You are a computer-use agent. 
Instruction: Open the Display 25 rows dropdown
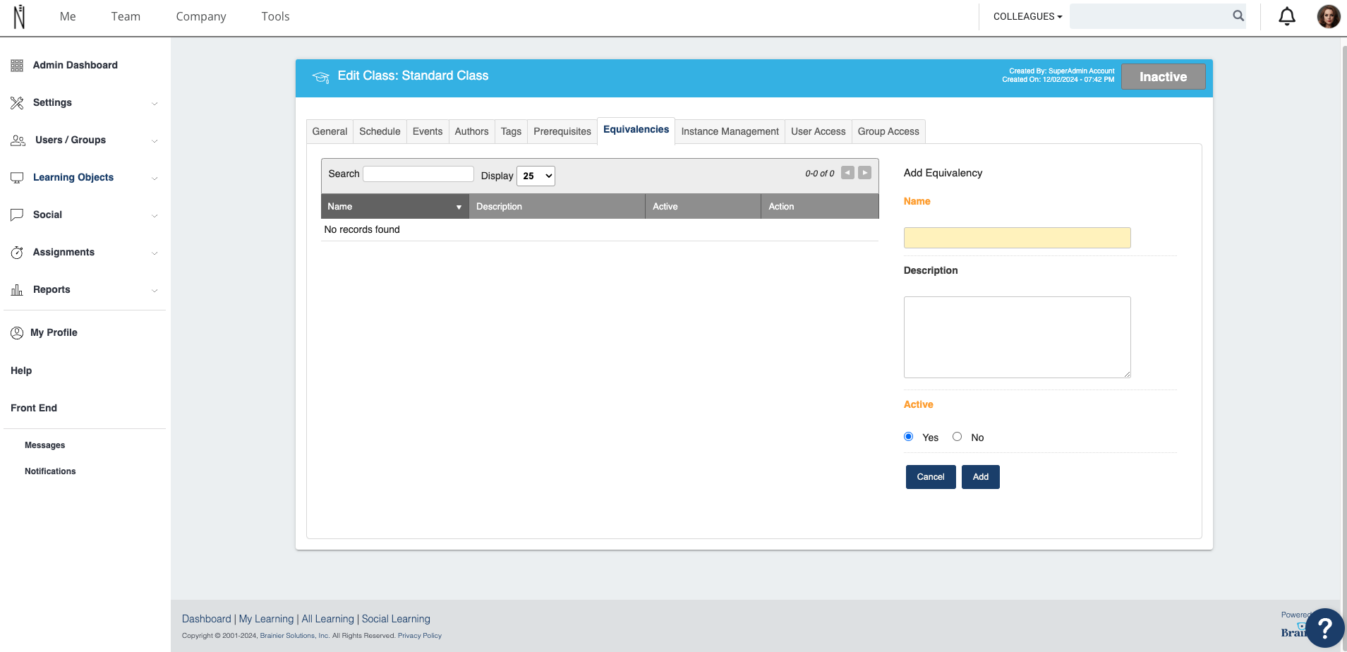tap(536, 176)
